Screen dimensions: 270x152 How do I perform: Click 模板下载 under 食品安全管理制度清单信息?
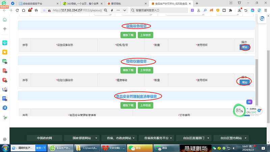pyautogui.click(x=128, y=105)
